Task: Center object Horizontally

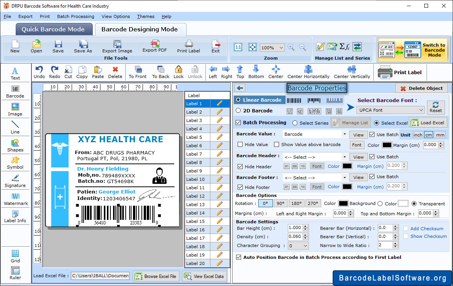Action: [308, 72]
